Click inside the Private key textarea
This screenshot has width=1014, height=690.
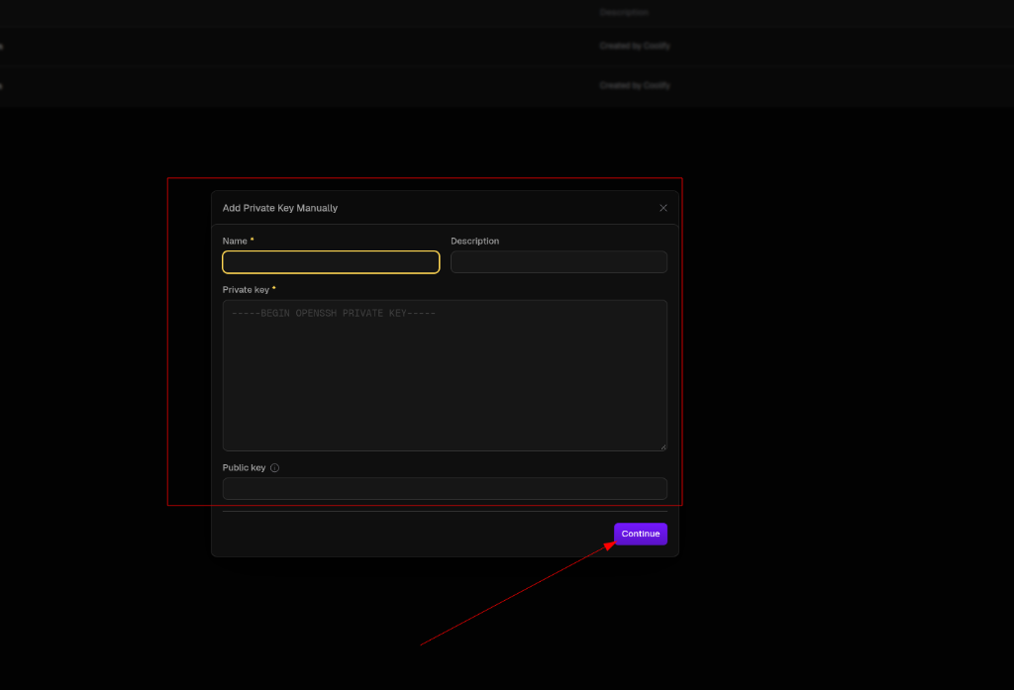(x=445, y=375)
